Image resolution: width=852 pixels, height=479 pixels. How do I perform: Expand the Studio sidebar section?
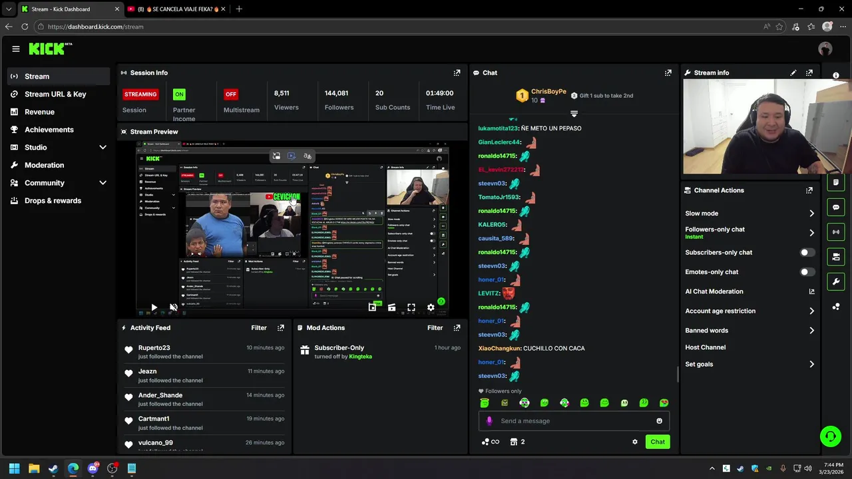[103, 147]
